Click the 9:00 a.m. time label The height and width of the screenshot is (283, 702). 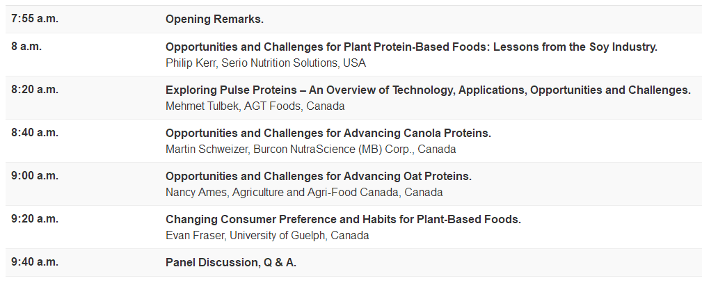coord(35,176)
